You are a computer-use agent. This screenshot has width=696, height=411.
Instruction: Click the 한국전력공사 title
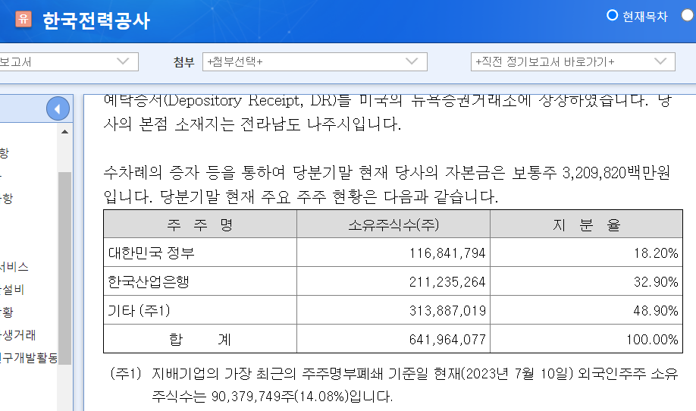tap(96, 21)
